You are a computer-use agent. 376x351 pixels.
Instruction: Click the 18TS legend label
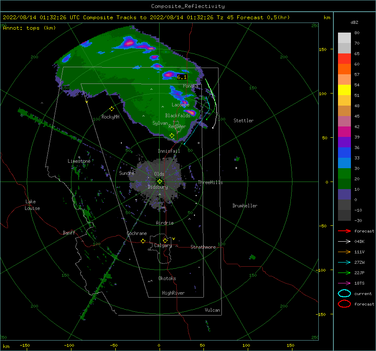359,283
